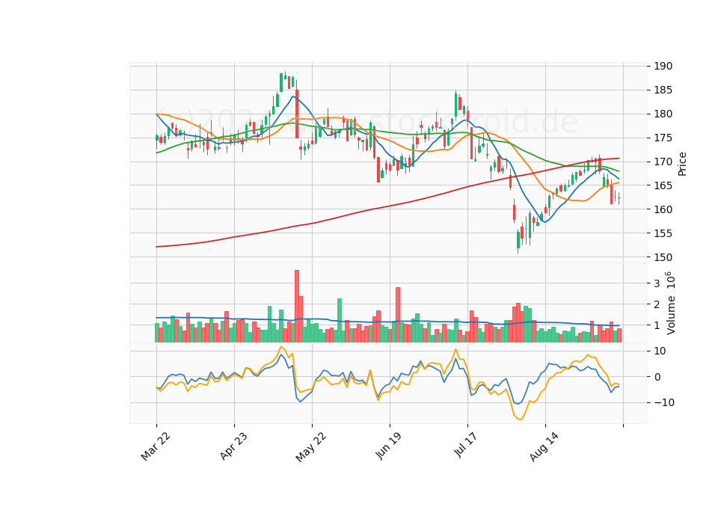Click the tall red volume bar after Jun 19
The image size is (718, 516).
coord(398,315)
